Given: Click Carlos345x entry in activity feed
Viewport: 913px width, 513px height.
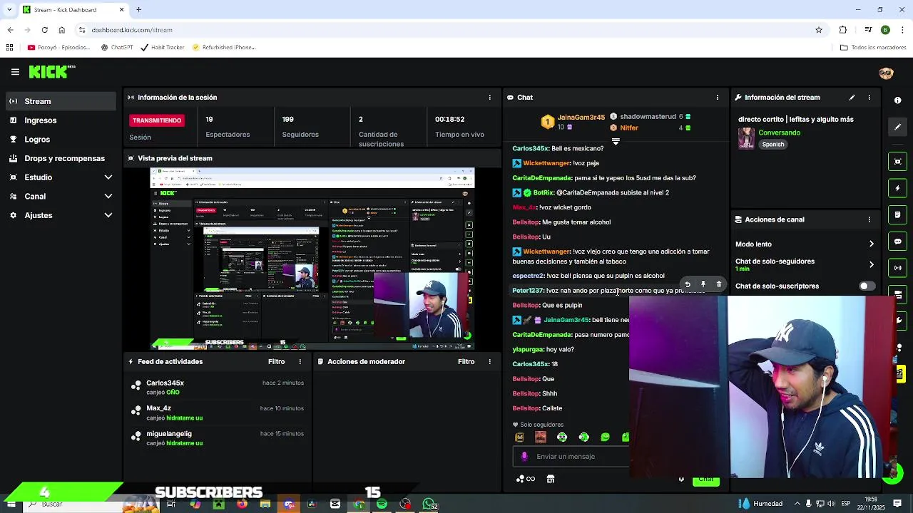Looking at the screenshot, I should coord(218,388).
